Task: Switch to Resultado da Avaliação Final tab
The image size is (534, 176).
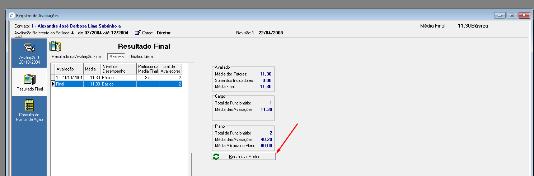Action: point(76,57)
